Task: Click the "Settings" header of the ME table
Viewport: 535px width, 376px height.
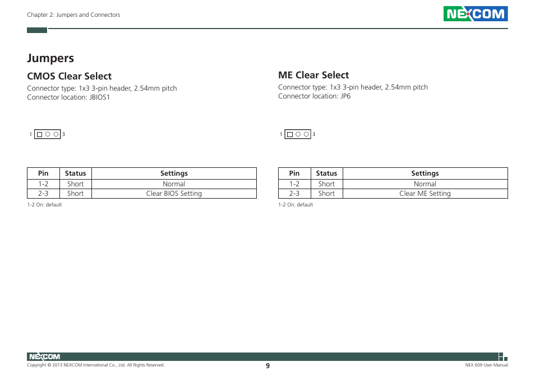Action: pyautogui.click(x=425, y=173)
